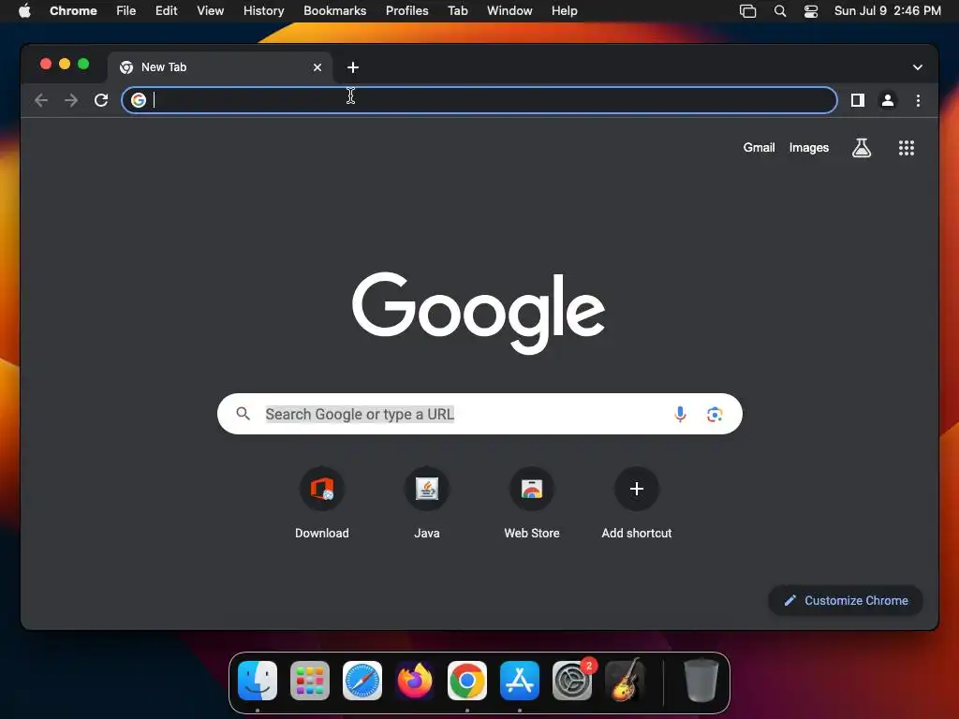Open the View menu
959x719 pixels.
point(210,10)
